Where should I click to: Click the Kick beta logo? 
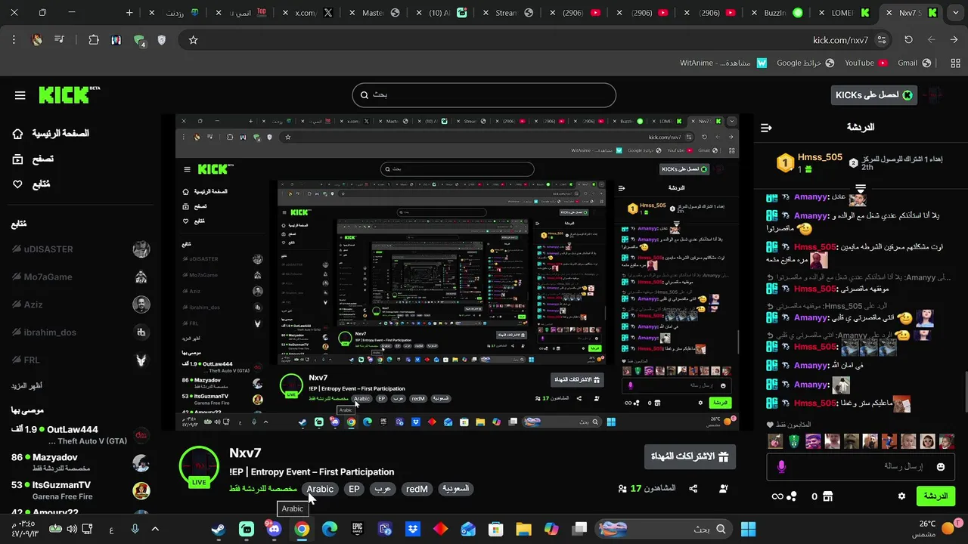69,94
